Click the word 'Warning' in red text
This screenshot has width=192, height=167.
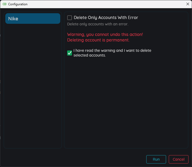tap(76, 35)
